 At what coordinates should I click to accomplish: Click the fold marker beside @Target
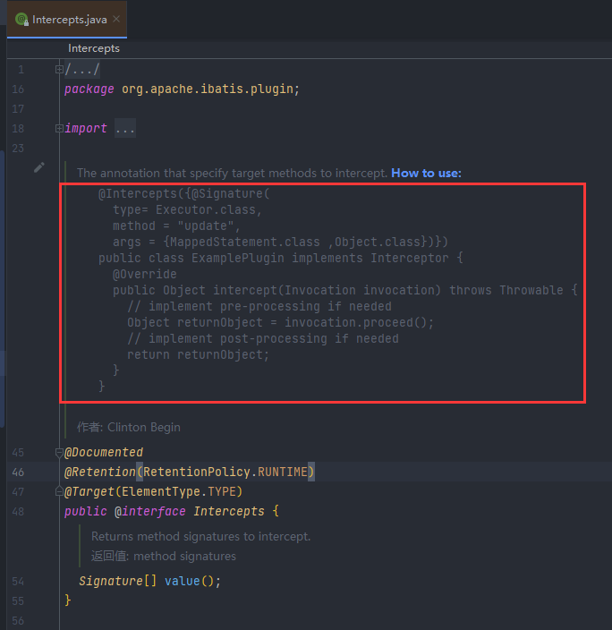[59, 491]
